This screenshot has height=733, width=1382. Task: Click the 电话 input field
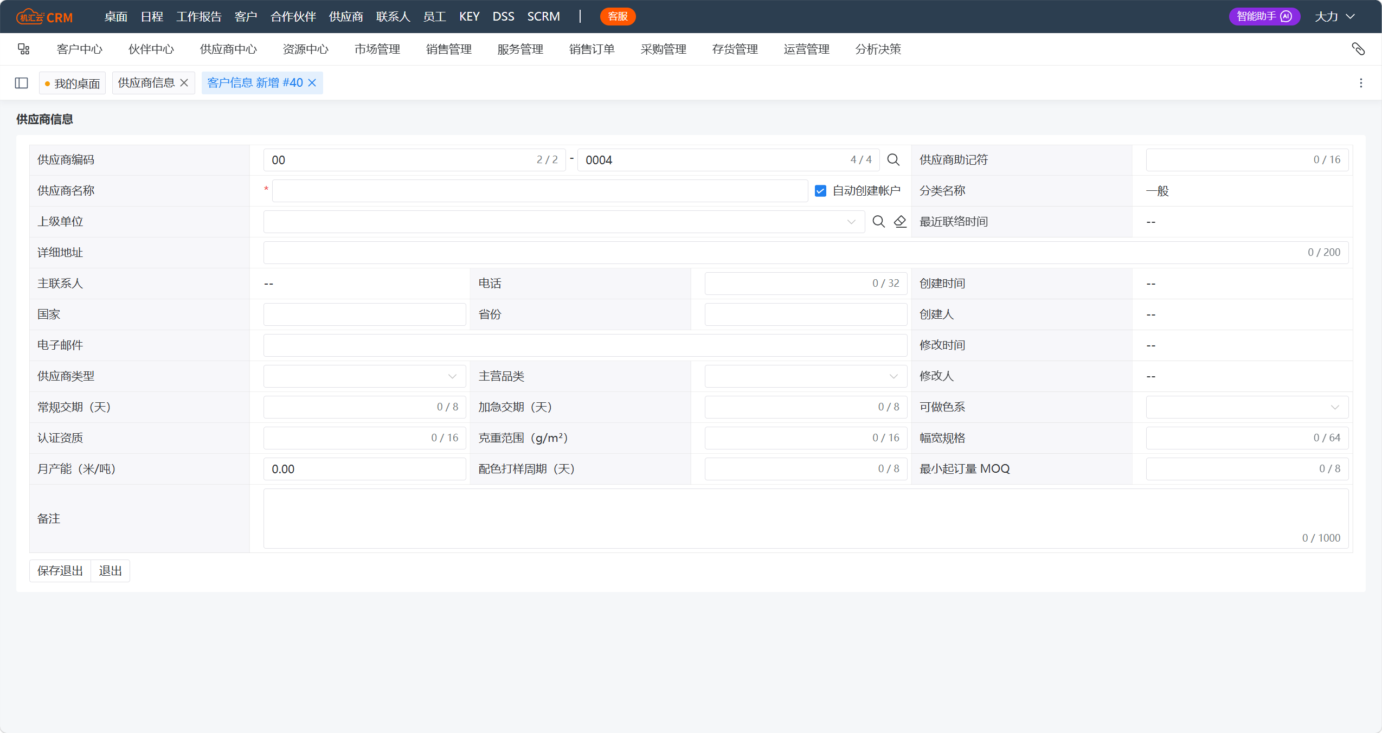click(x=806, y=284)
